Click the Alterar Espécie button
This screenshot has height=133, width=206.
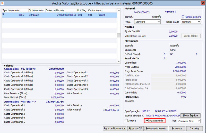pyautogui.click(x=190, y=116)
